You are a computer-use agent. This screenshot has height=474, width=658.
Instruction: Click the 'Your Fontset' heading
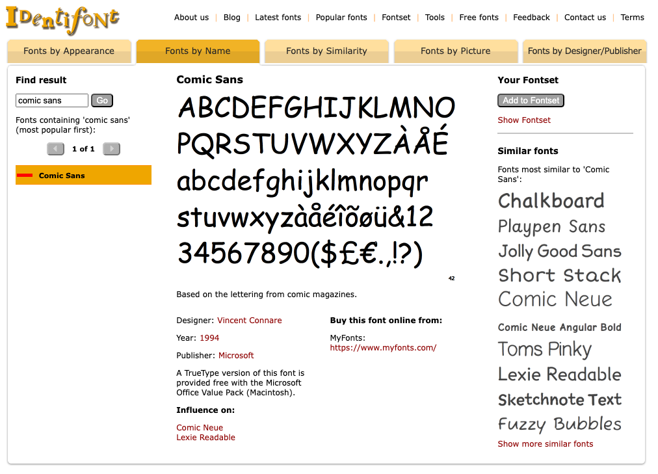528,80
